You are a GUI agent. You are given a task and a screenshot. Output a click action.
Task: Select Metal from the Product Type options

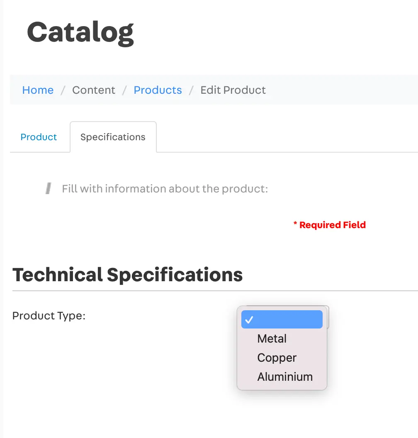272,338
